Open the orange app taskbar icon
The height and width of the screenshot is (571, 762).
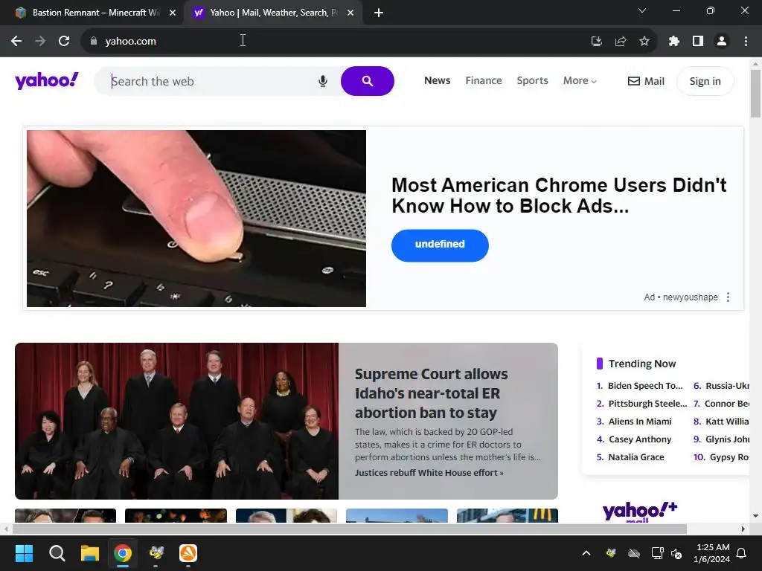click(188, 553)
